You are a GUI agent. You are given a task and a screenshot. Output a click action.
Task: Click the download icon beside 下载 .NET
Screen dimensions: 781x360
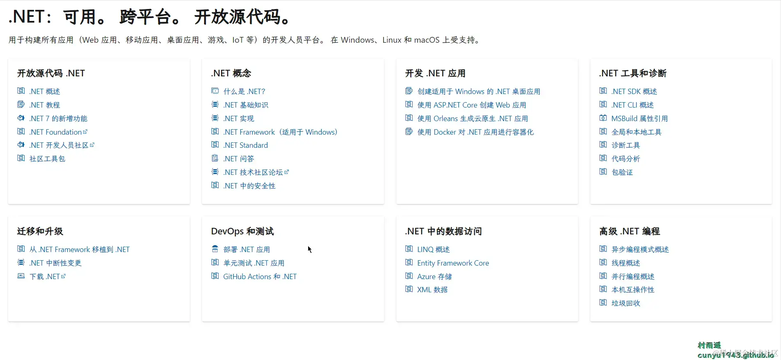click(x=21, y=276)
